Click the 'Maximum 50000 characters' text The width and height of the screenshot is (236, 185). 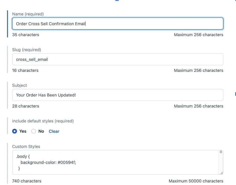point(196,181)
